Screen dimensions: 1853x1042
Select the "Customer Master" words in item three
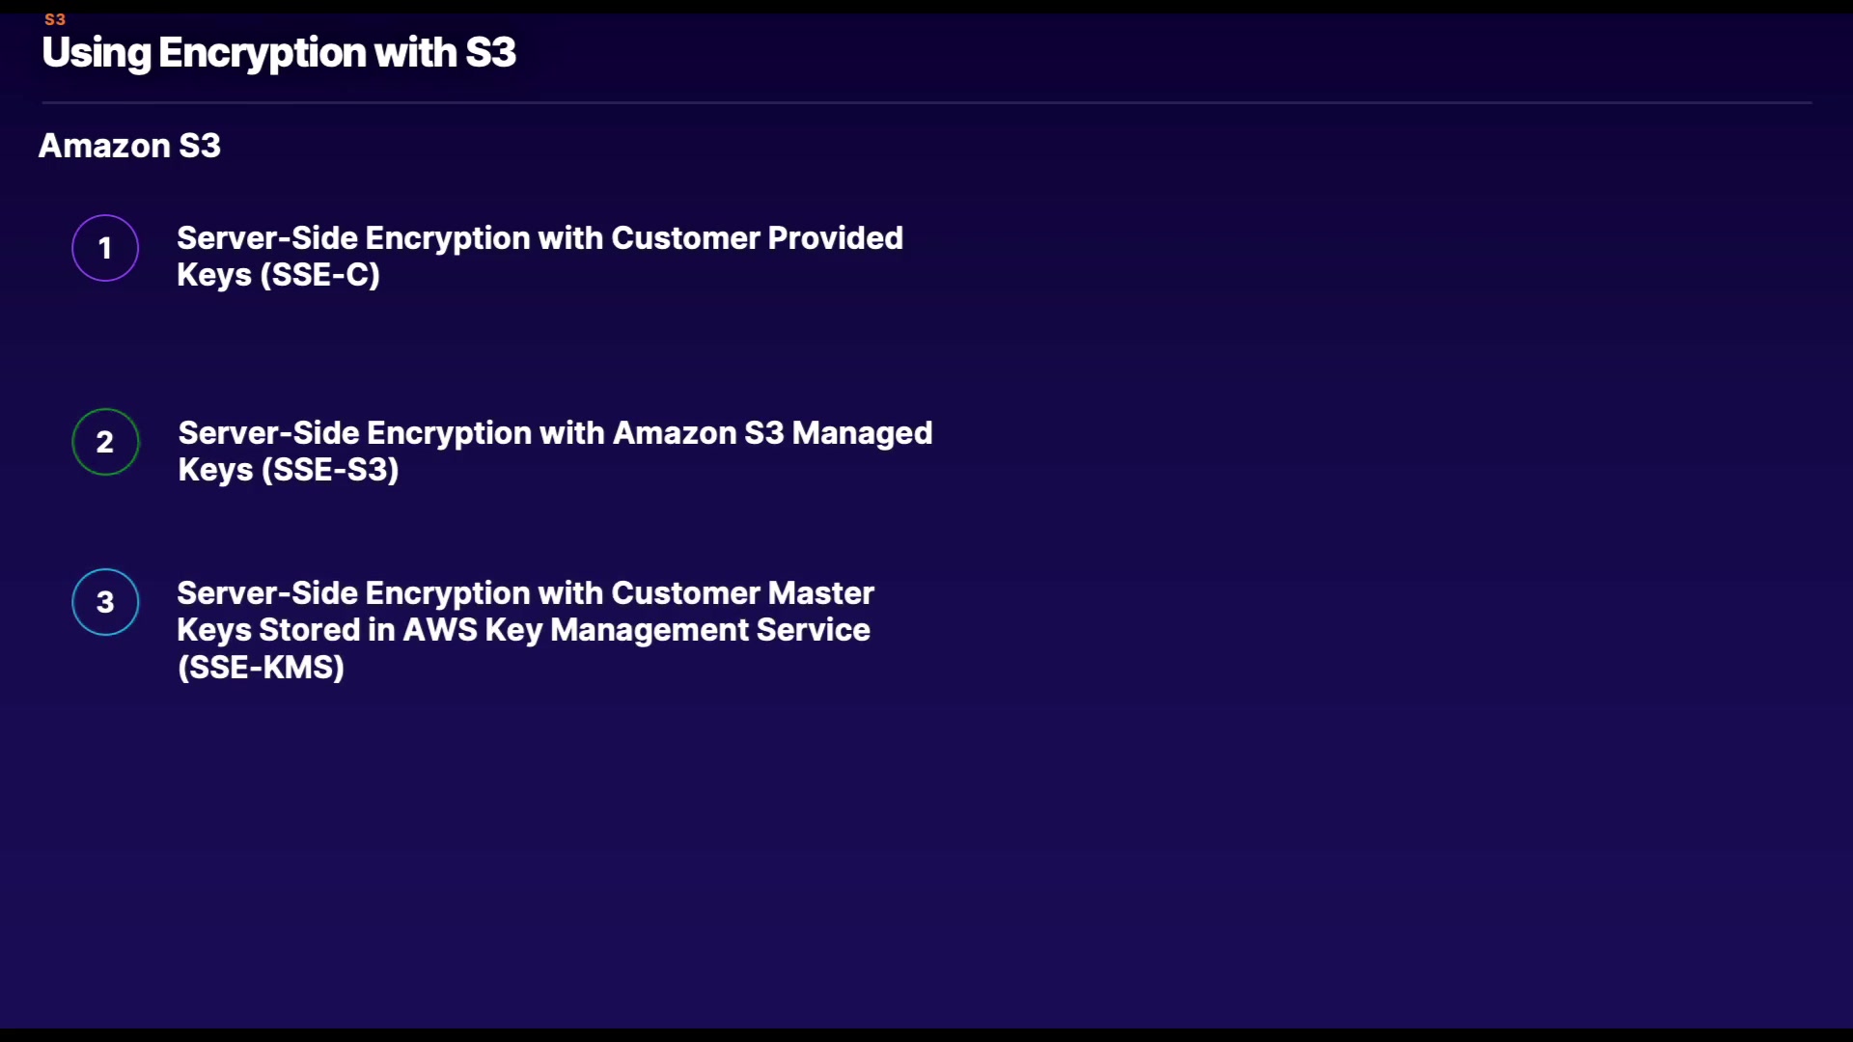[742, 593]
